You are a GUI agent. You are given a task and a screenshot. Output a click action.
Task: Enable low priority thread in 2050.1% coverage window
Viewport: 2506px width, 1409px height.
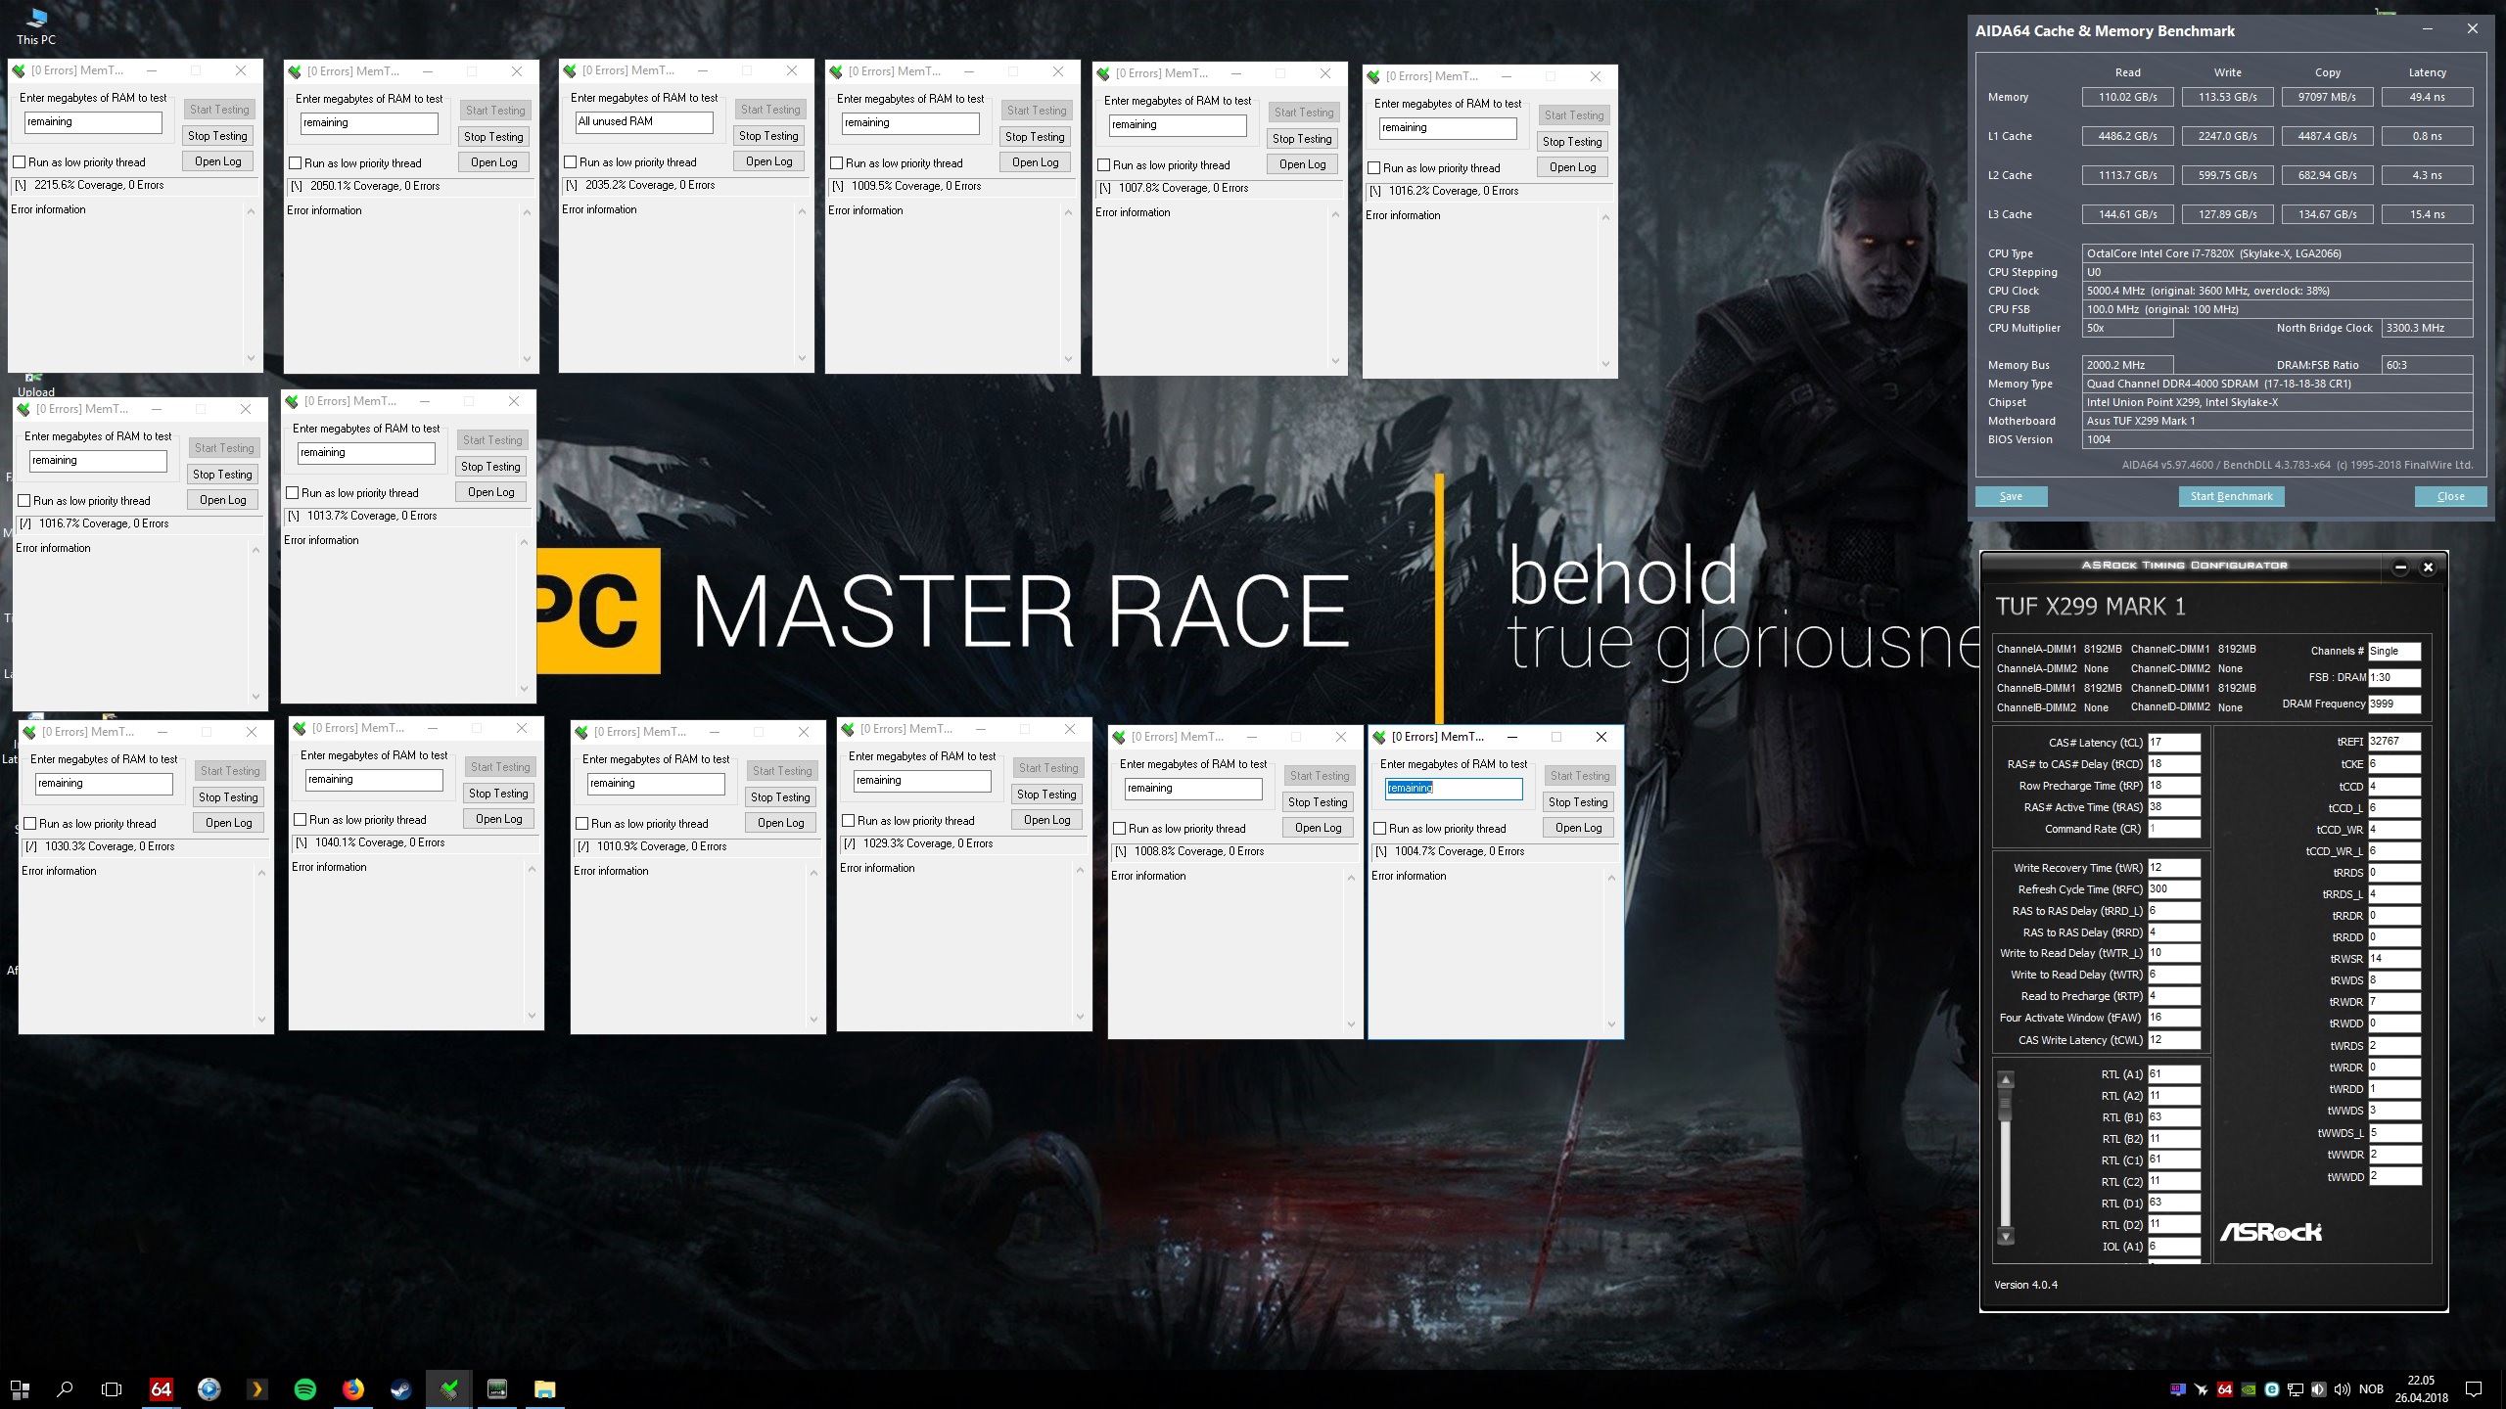coord(295,163)
